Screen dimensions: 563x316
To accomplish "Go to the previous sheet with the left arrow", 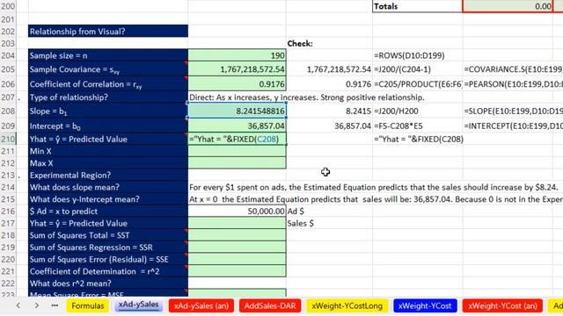I will [18, 305].
